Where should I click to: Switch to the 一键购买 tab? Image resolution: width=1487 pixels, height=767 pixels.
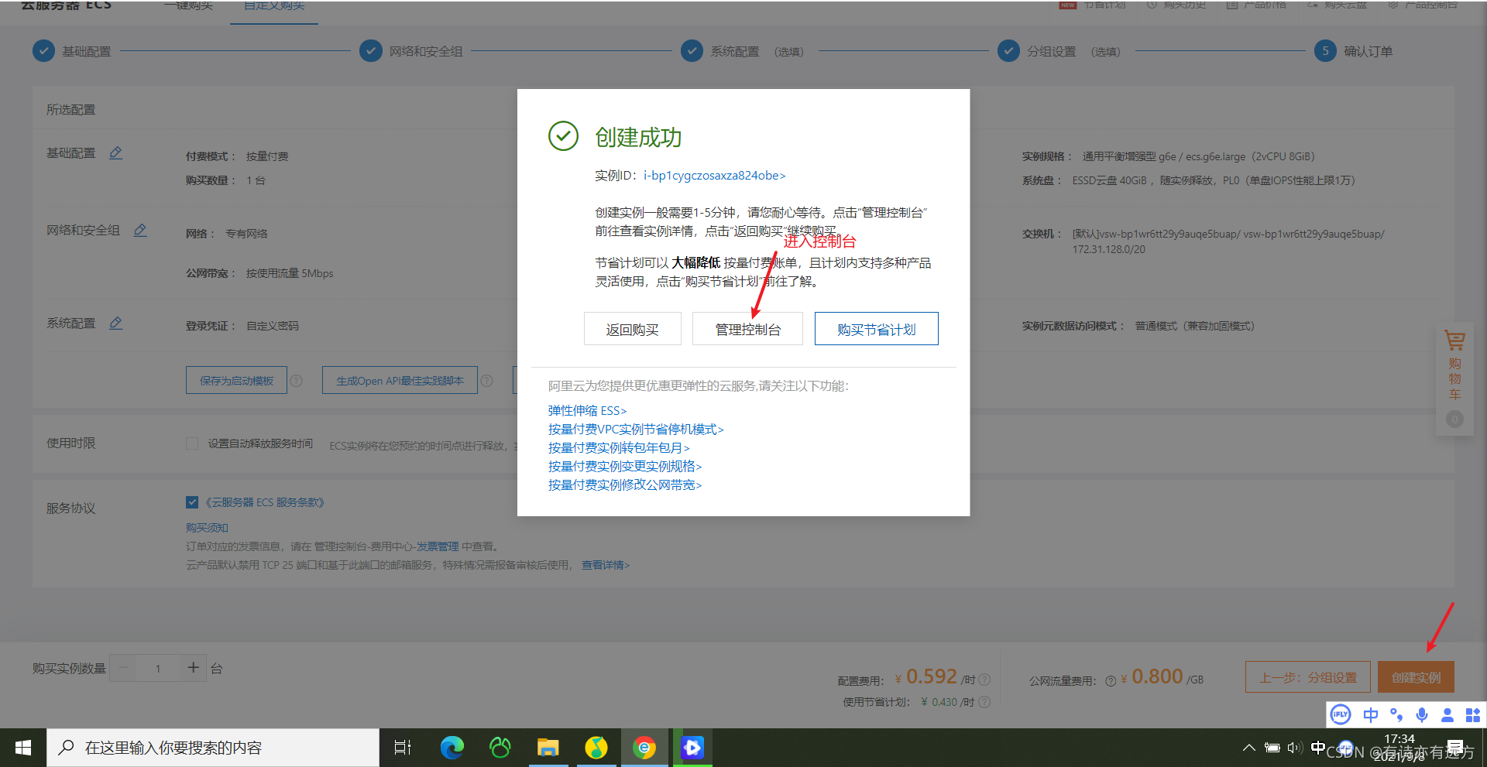click(187, 5)
